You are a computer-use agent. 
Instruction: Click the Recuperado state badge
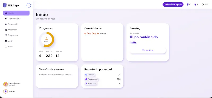[x=91, y=79]
